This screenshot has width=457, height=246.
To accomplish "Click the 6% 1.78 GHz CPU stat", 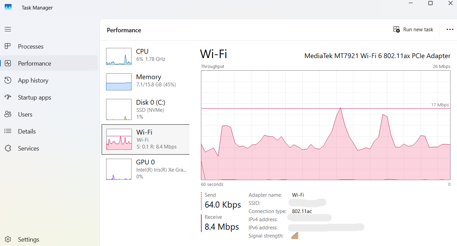I will tap(151, 59).
